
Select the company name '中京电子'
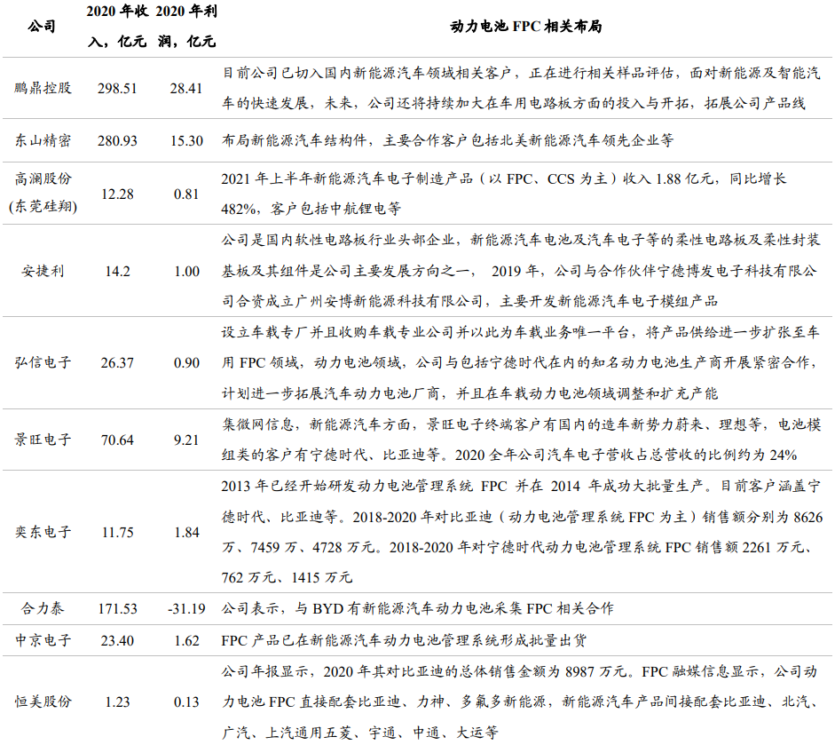(x=43, y=640)
